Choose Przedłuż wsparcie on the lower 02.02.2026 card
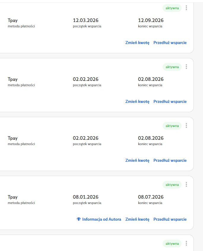The image size is (203, 251). click(170, 160)
